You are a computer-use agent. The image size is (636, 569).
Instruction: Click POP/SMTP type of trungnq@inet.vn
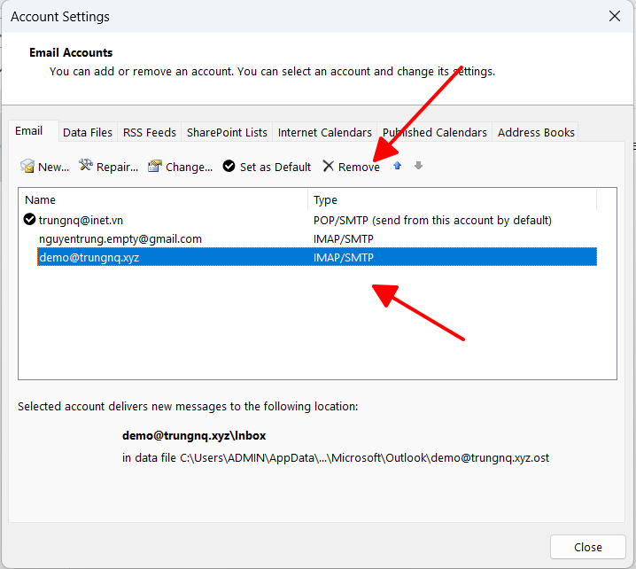(432, 220)
